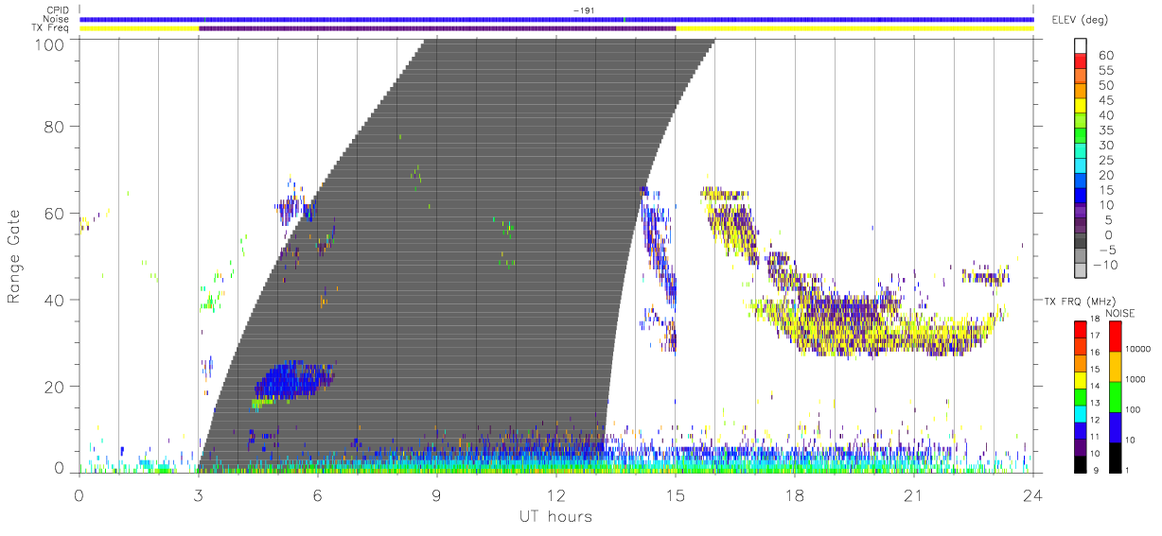Click the '25' label on ELEV colorbar
1162x536 pixels.
[x=1106, y=161]
